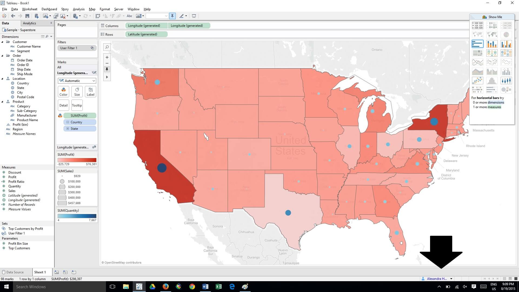Open the Presentation mode icon

[194, 16]
